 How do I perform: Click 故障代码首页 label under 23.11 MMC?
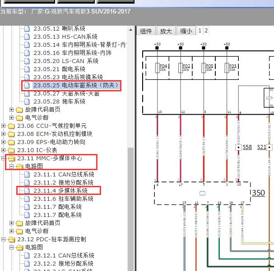click(43, 223)
